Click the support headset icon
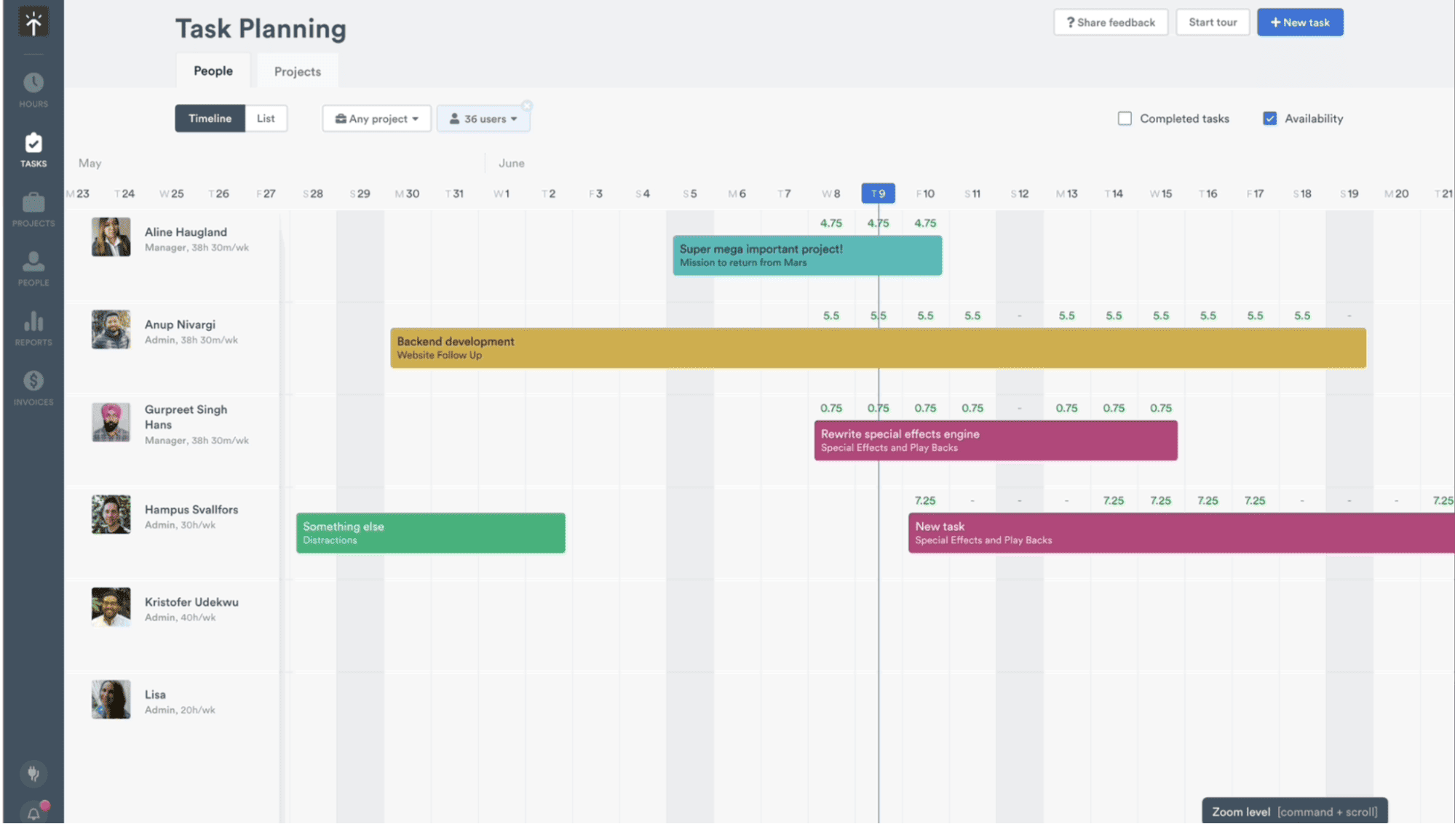This screenshot has height=824, width=1455. 33,773
